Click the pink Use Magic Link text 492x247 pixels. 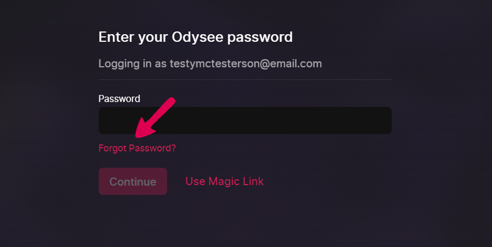tap(225, 181)
